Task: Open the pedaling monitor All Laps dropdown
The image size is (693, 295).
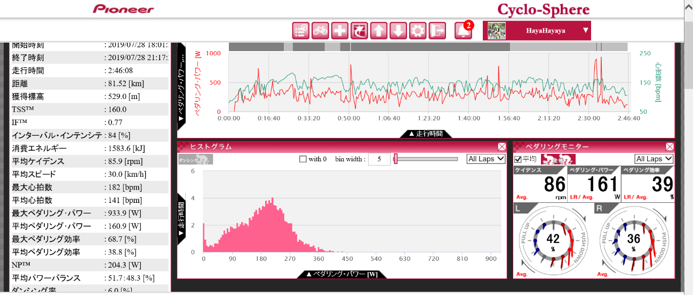Action: [654, 159]
